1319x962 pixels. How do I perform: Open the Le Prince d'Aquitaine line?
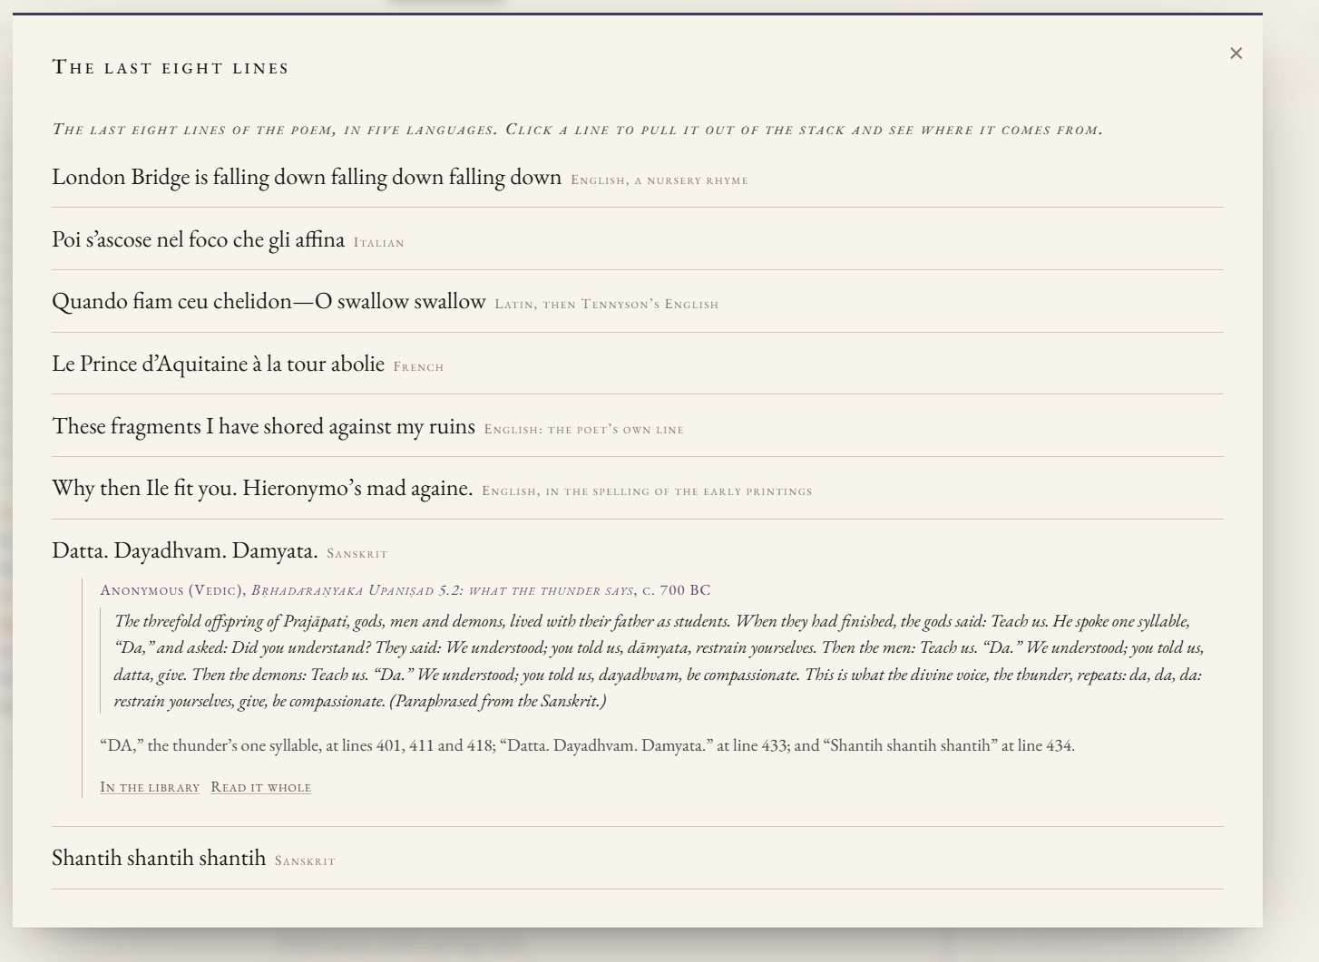tap(637, 364)
